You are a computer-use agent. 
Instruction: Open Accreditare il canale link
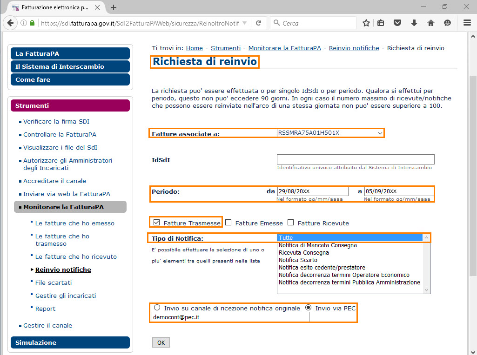54,181
